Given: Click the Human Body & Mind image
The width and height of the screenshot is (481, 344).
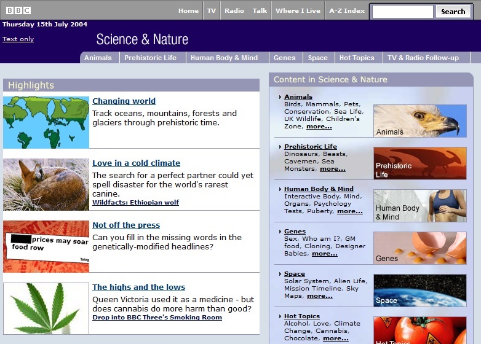Looking at the screenshot, I should pos(419,206).
